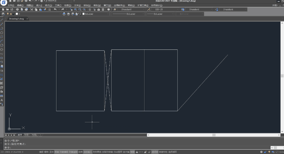Toggle Object Tracking (对象追踪) in status bar

tap(73, 152)
